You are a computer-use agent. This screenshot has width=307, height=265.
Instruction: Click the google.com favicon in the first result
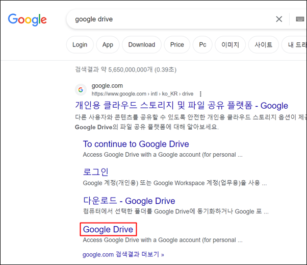coord(81,90)
